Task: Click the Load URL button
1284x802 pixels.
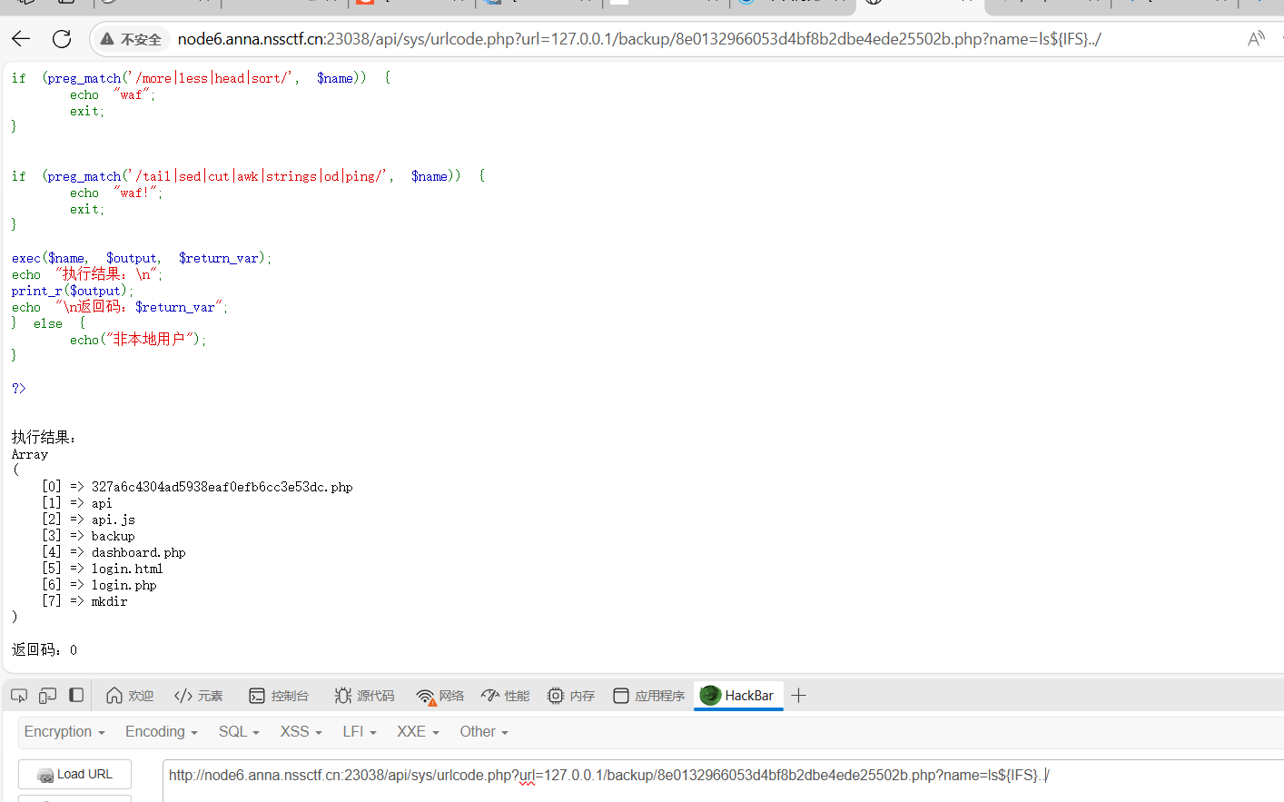Action: tap(75, 775)
